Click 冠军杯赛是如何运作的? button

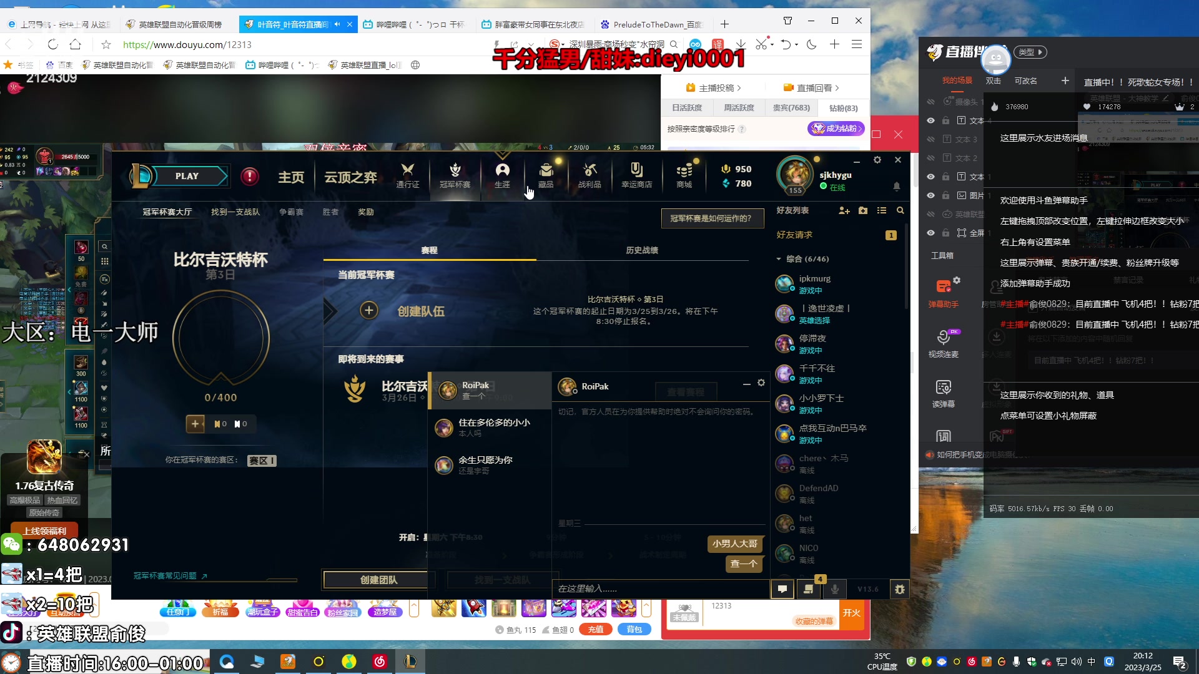click(712, 218)
